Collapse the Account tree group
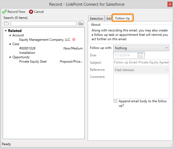This screenshot has width=174, height=149. (x=10, y=35)
